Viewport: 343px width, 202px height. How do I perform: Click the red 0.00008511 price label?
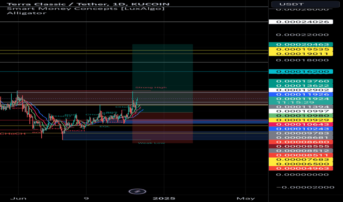pos(301,155)
